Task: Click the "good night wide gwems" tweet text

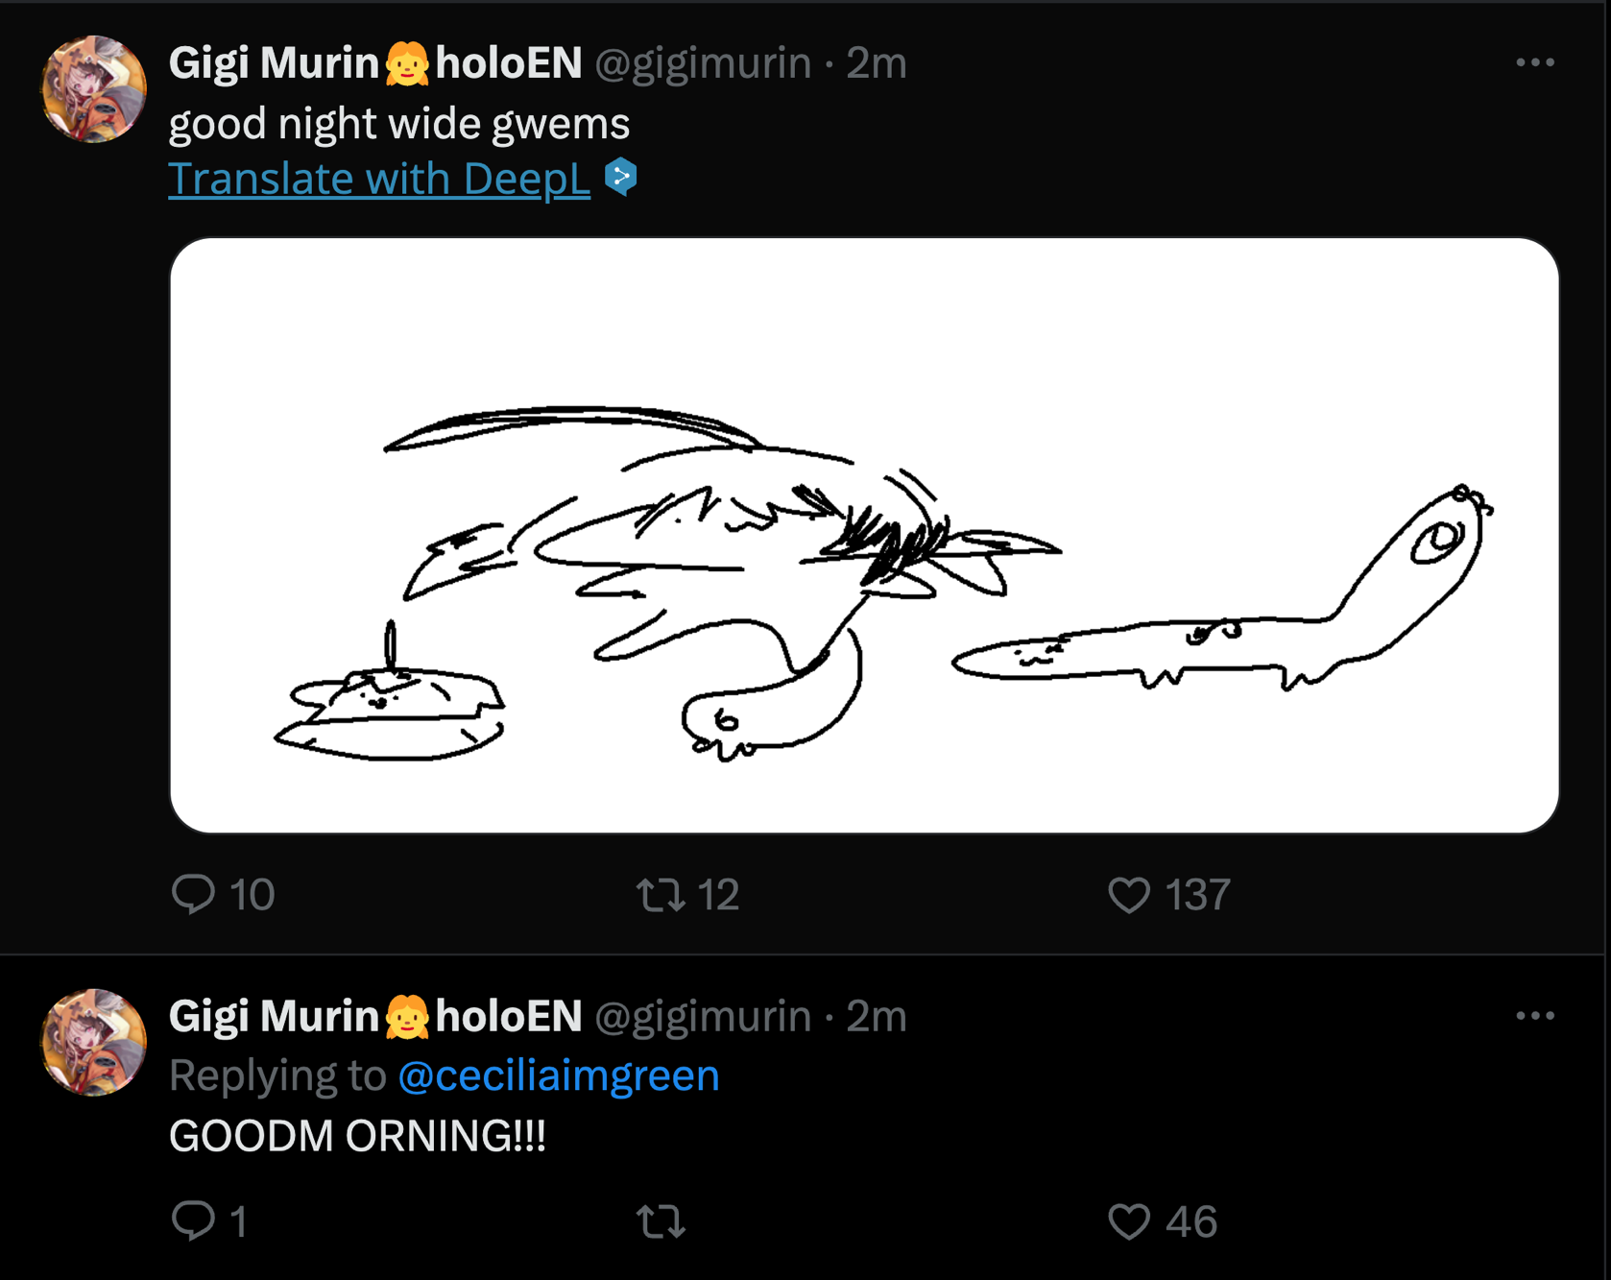Action: click(x=398, y=124)
